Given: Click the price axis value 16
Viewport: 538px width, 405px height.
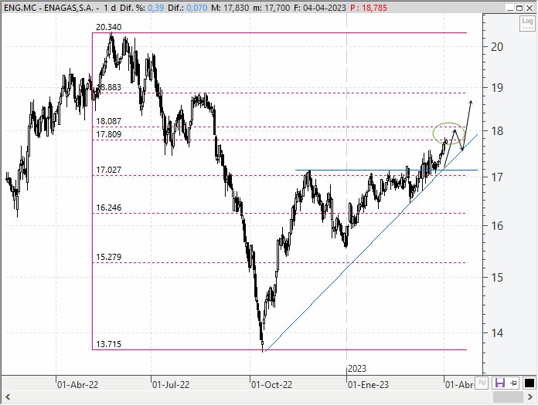Looking at the screenshot, I should pos(497,226).
